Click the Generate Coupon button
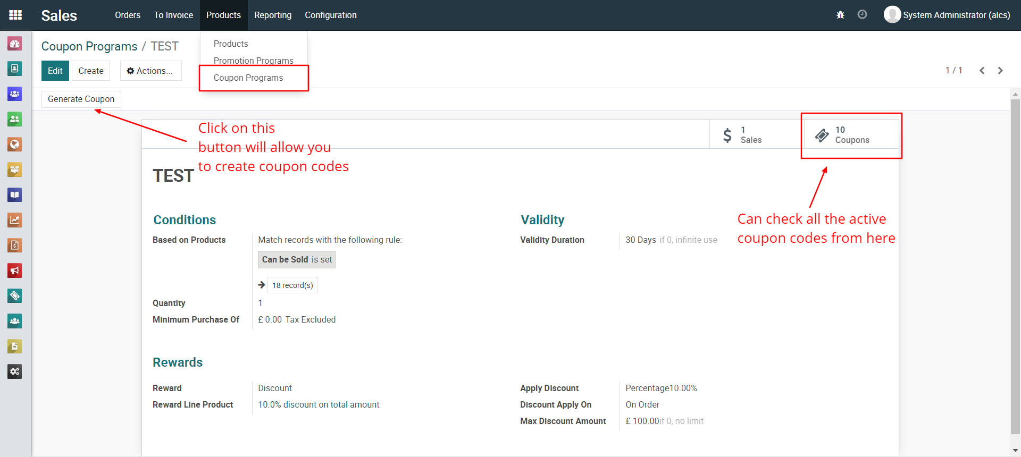This screenshot has height=457, width=1021. 81,99
